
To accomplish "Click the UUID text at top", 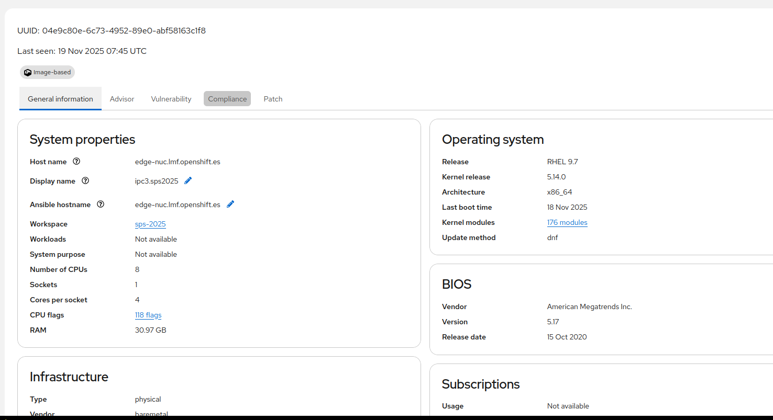I will [x=112, y=31].
